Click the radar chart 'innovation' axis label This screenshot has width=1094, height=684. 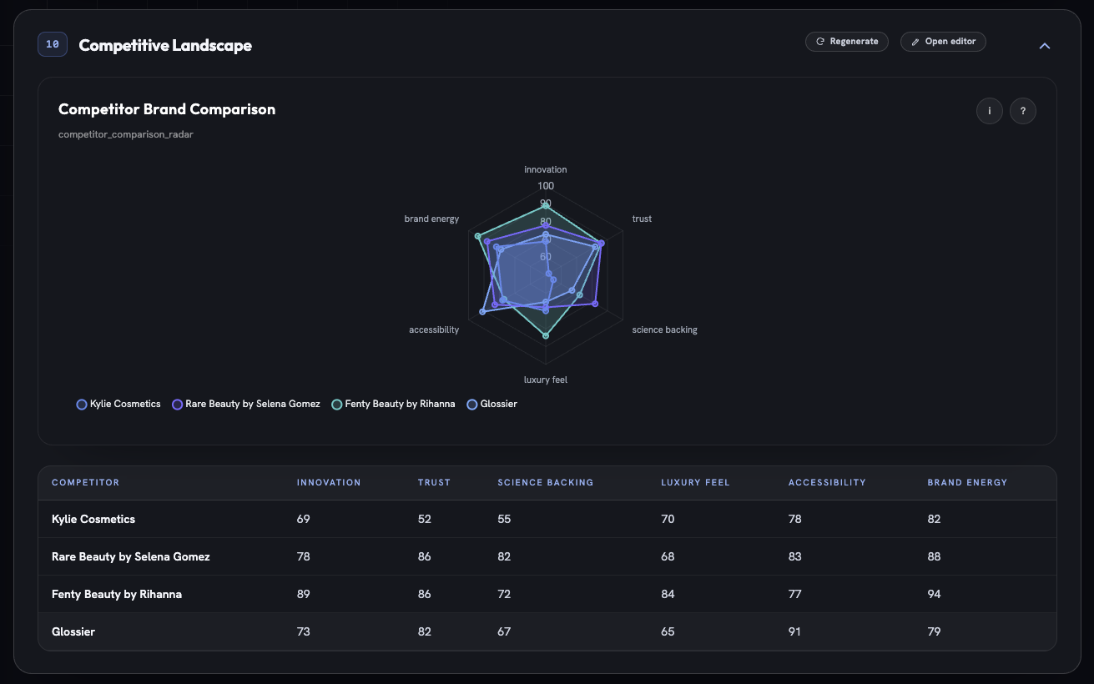546,169
